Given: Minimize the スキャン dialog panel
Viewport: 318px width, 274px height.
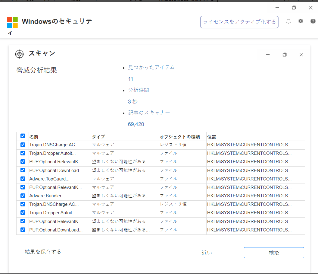Looking at the screenshot, I should [268, 55].
